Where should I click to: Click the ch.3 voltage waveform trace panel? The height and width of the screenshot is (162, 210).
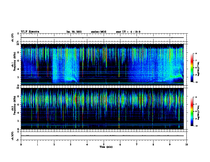(x=104, y=136)
